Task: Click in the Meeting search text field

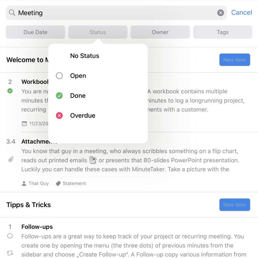Action: [114, 13]
